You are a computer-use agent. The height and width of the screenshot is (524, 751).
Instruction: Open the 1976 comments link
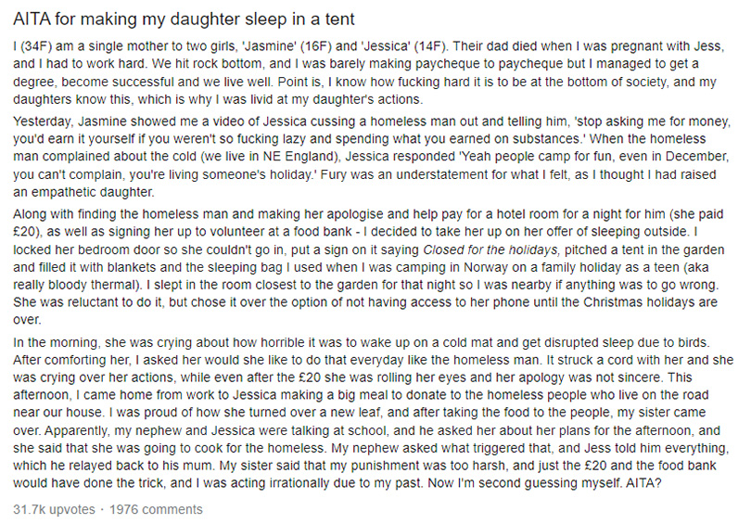click(x=156, y=509)
